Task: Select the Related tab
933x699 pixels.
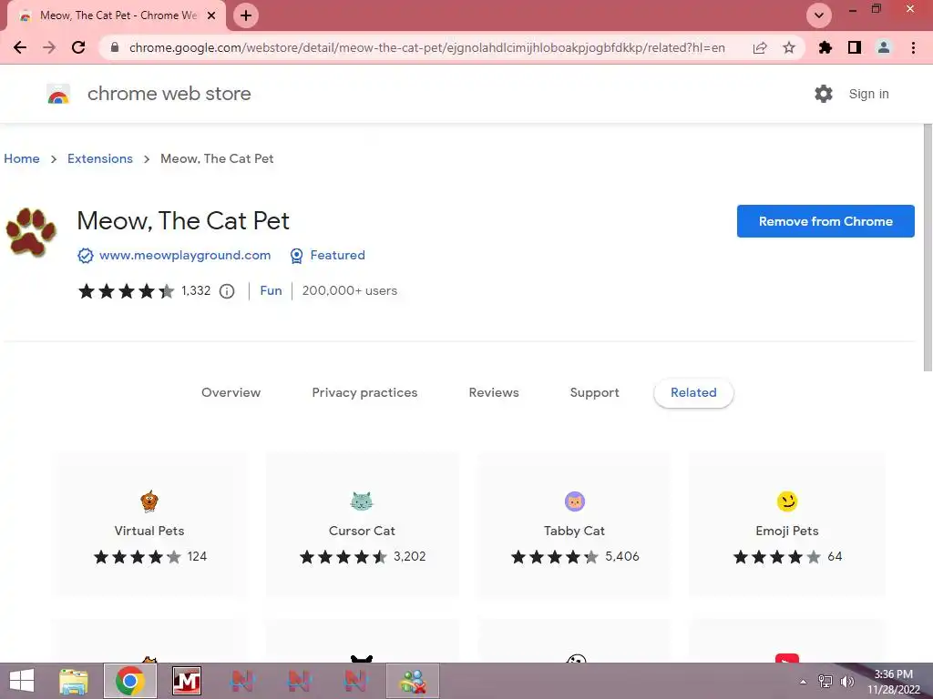Action: pyautogui.click(x=693, y=392)
